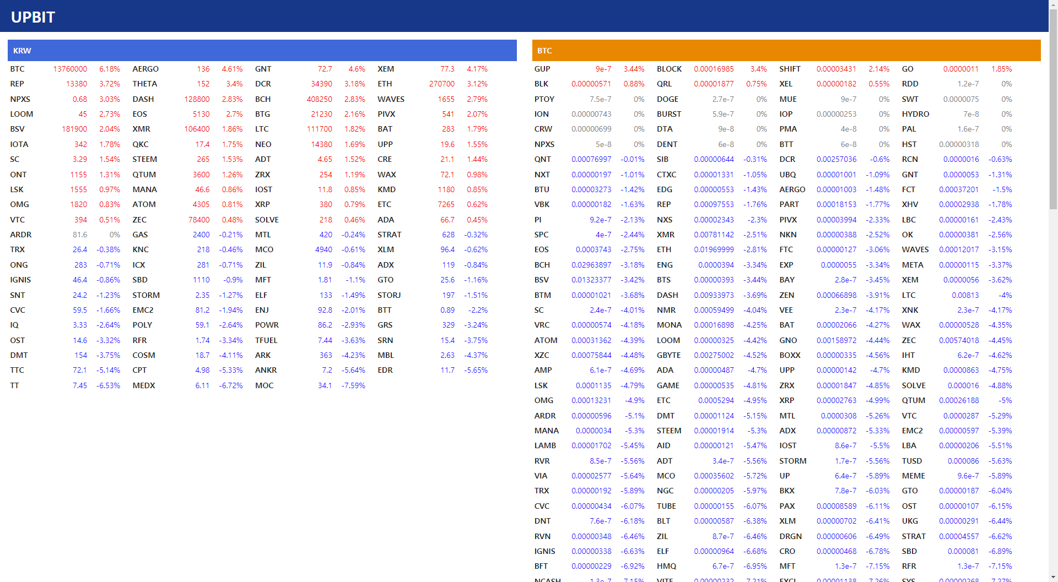This screenshot has height=582, width=1058.
Task: Click the PAX ticker
Action: [787, 506]
